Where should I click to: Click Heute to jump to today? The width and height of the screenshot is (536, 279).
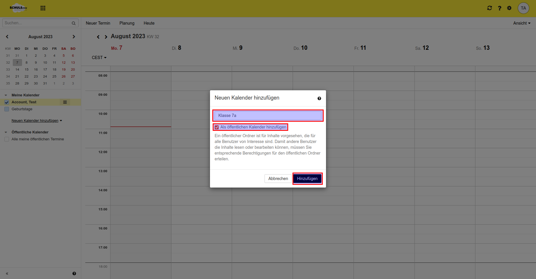coord(149,23)
